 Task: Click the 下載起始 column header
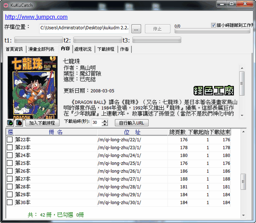199,132
